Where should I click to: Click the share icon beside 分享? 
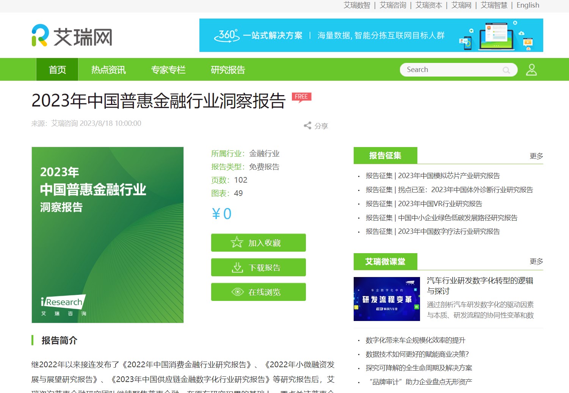tap(307, 125)
